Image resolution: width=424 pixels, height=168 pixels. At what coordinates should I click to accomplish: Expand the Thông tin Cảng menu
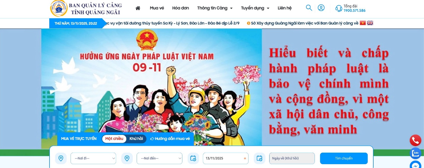215,8
